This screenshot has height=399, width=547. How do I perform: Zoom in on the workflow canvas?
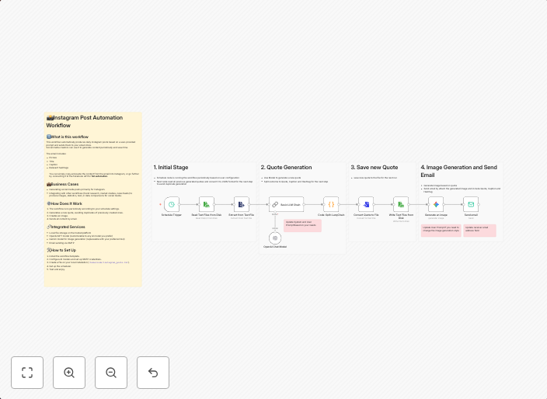pos(69,373)
